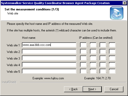
Task: Click the asterisk wildcard instruction sentence
Action: 62,30
